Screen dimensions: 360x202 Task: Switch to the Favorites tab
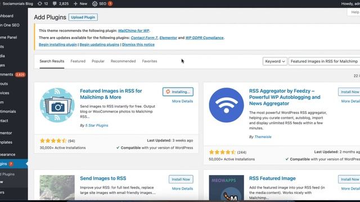150,61
